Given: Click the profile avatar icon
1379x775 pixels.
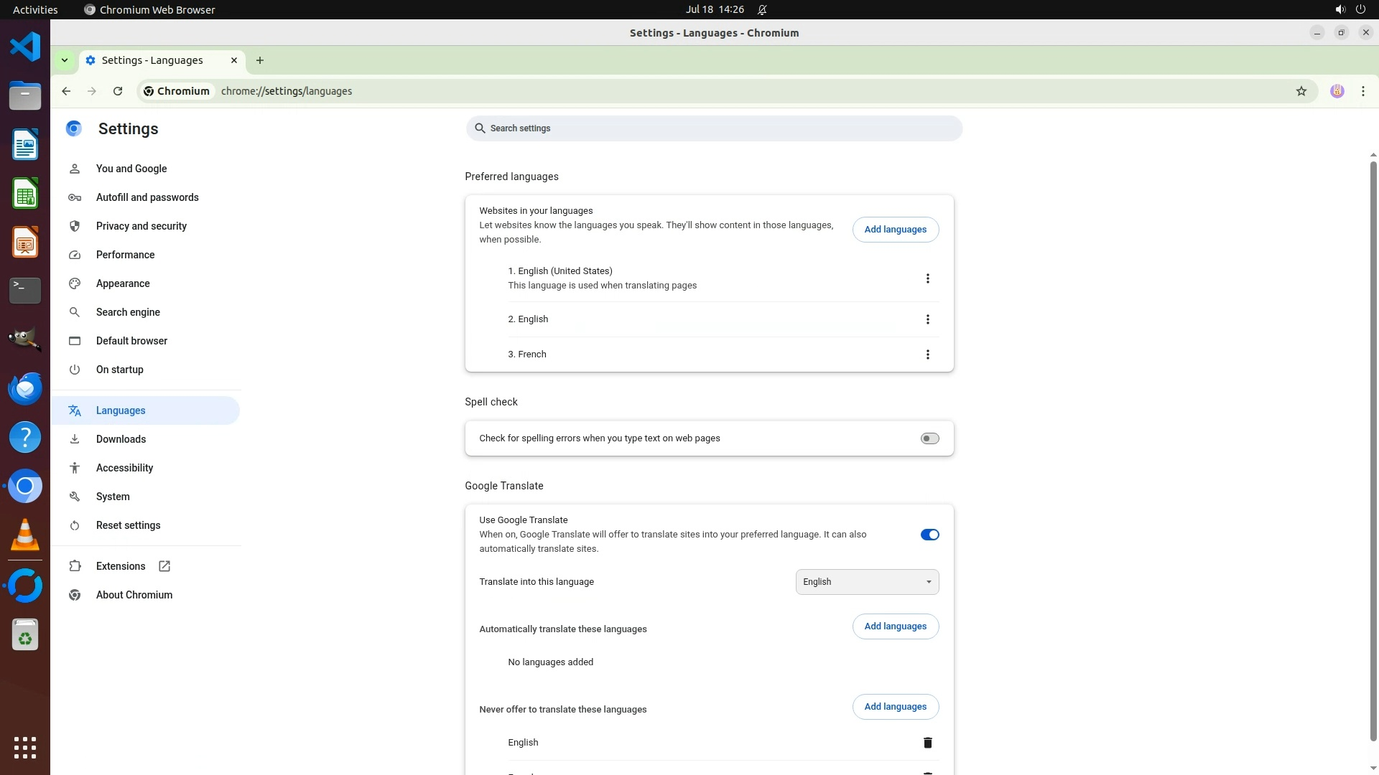Looking at the screenshot, I should [1337, 91].
